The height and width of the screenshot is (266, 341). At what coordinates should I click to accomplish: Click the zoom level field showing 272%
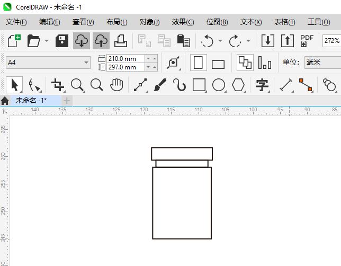pos(331,41)
